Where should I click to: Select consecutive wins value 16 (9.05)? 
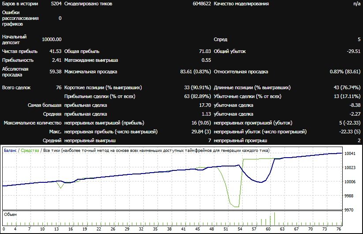[x=201, y=123]
